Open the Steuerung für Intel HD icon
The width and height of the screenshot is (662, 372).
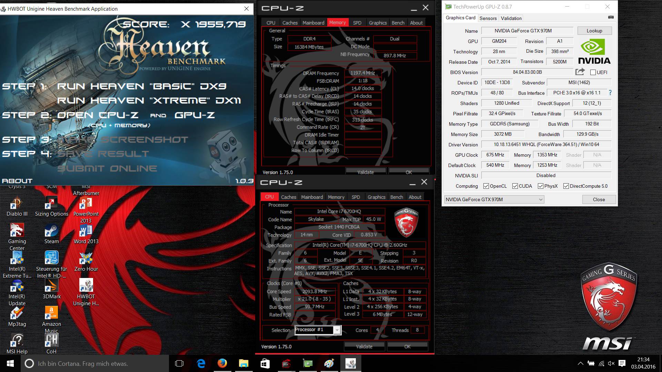(52, 265)
